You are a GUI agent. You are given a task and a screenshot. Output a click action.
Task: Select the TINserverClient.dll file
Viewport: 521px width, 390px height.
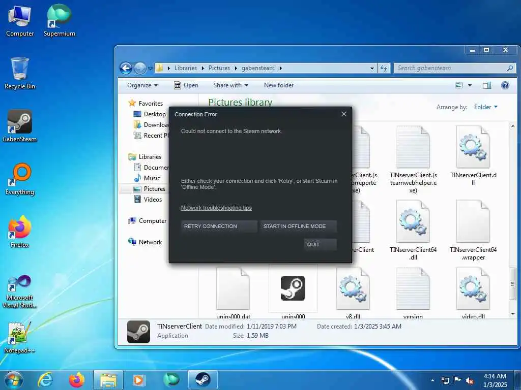473,155
